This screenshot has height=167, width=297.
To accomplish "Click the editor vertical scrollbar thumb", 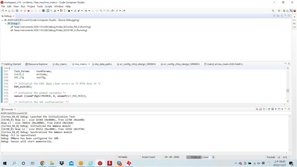I will 288,91.
